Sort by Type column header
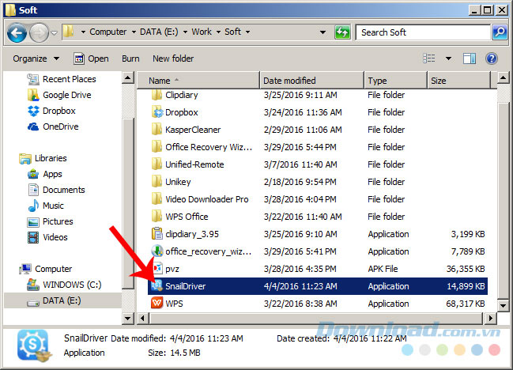 [x=396, y=81]
